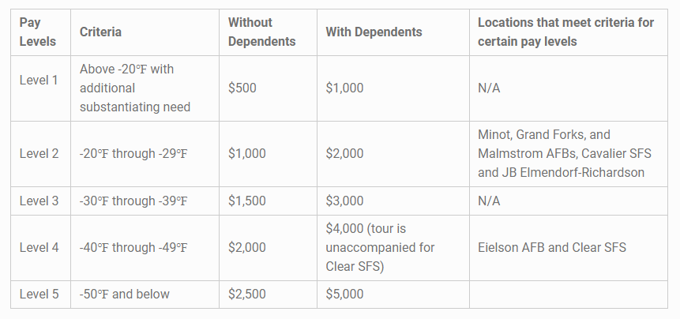Select the "Level 3" row label

pos(39,201)
